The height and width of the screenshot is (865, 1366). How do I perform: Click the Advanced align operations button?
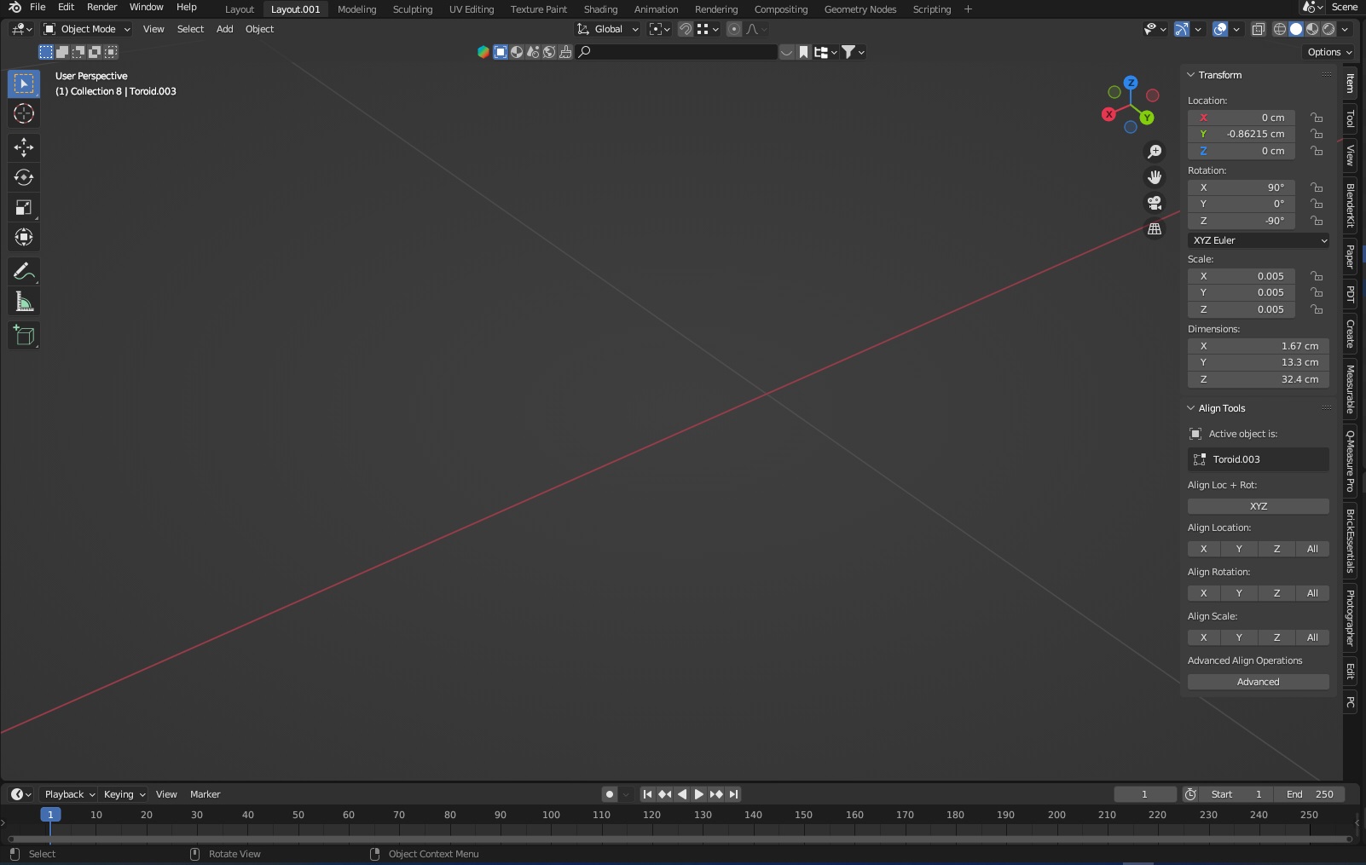(x=1259, y=682)
